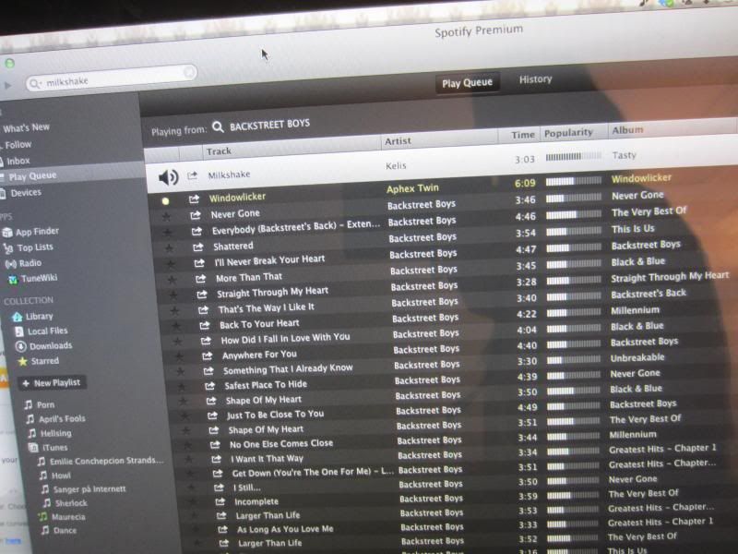Share Just To Be Close To You
This screenshot has width=738, height=554.
coord(213,415)
